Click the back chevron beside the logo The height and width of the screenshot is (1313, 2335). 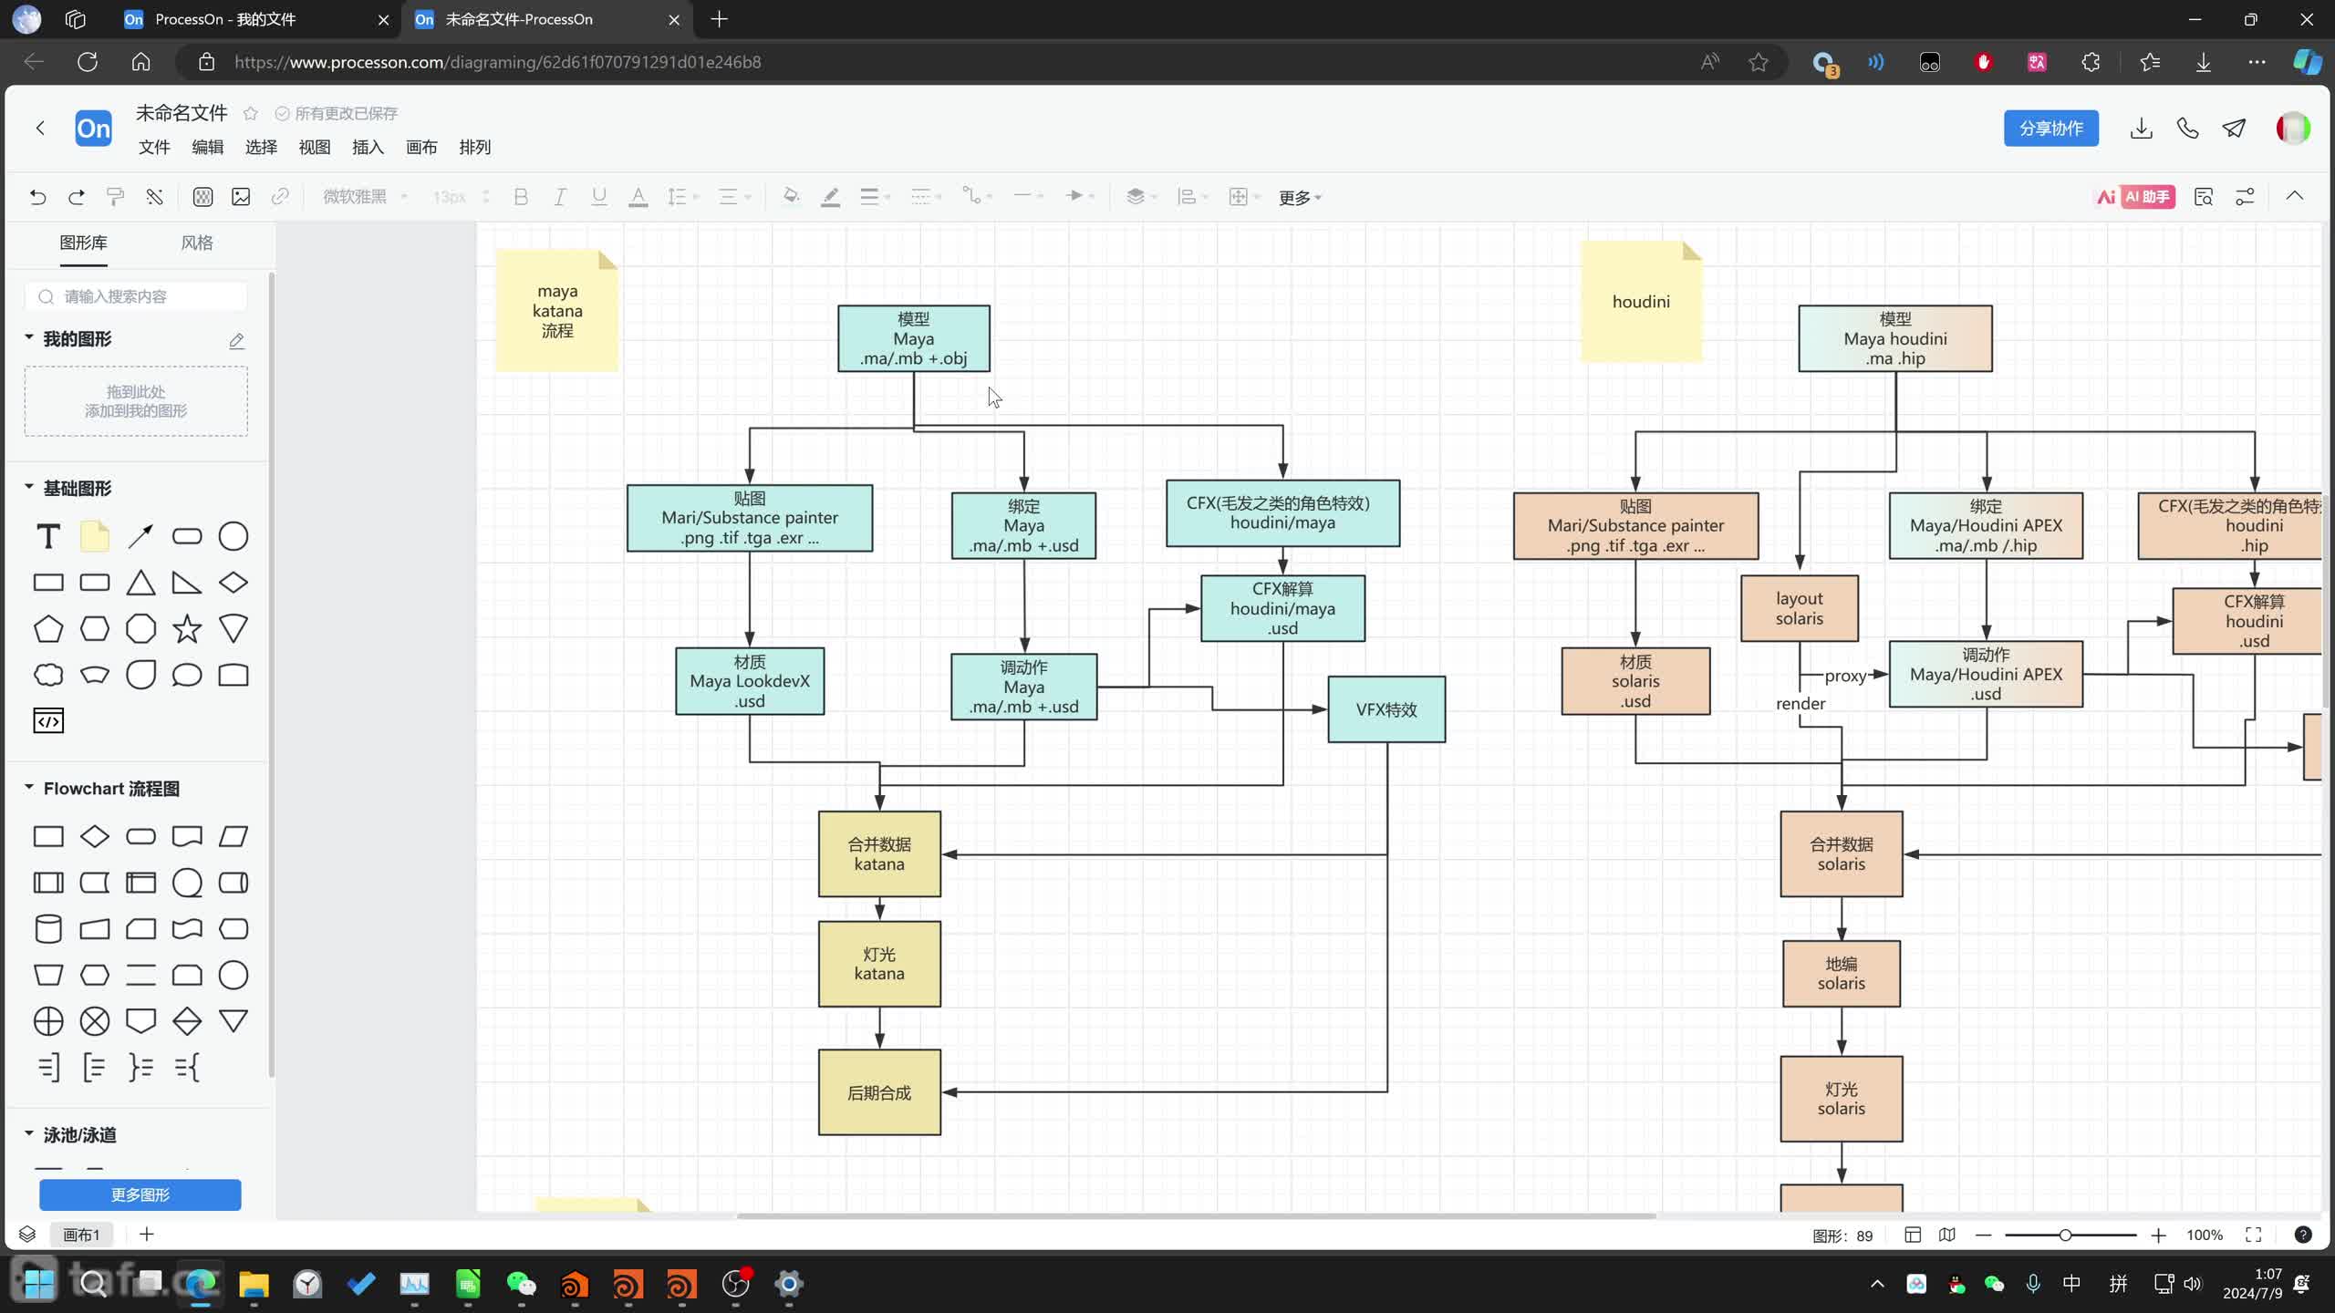[40, 129]
